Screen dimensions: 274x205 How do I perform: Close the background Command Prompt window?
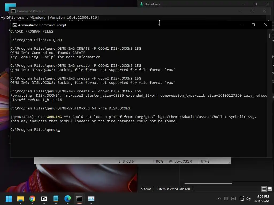pos(264,11)
